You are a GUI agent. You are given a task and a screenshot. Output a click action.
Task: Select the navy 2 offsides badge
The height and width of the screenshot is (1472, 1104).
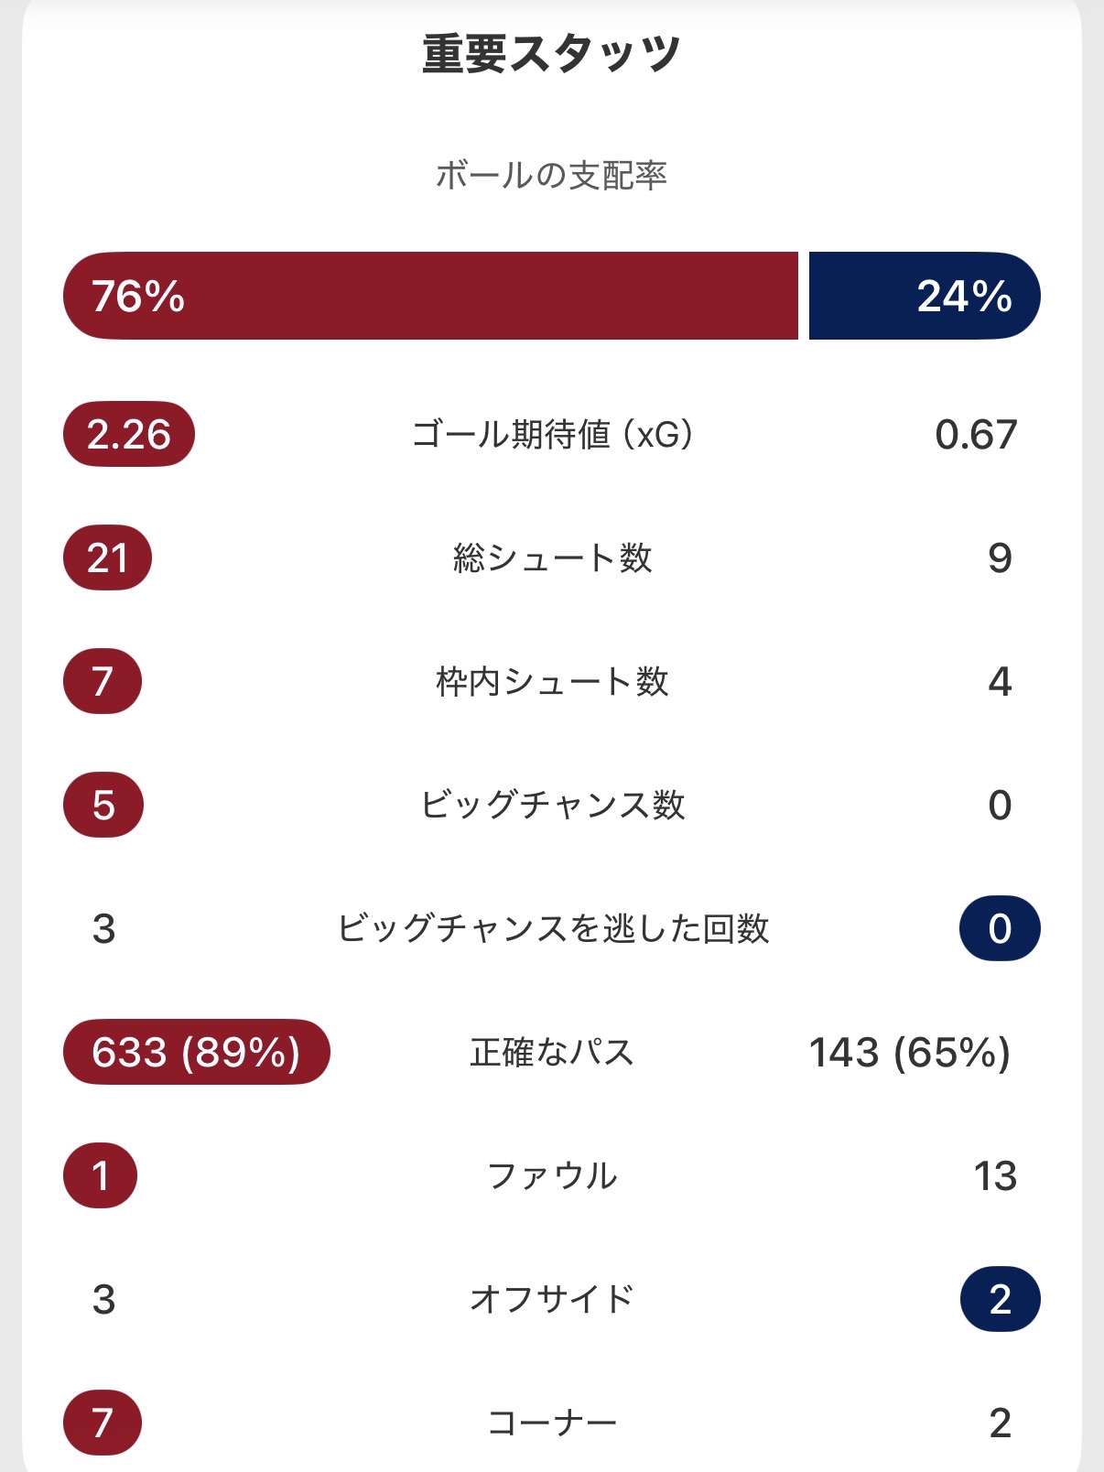click(1000, 1299)
